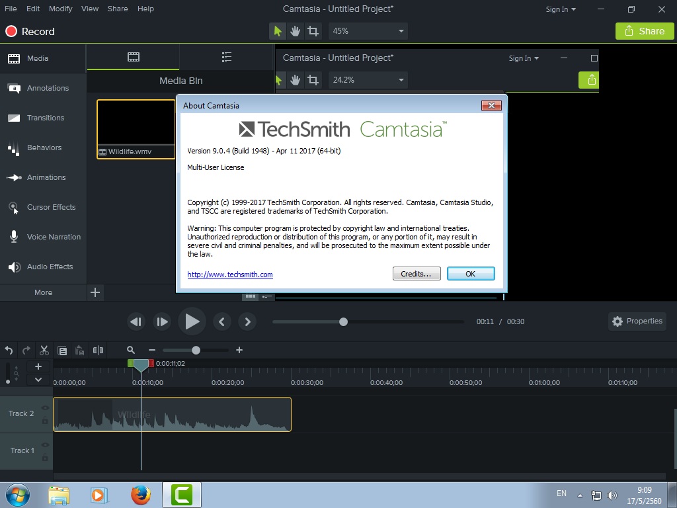Open the Modify menu
The height and width of the screenshot is (508, 677).
(x=60, y=9)
